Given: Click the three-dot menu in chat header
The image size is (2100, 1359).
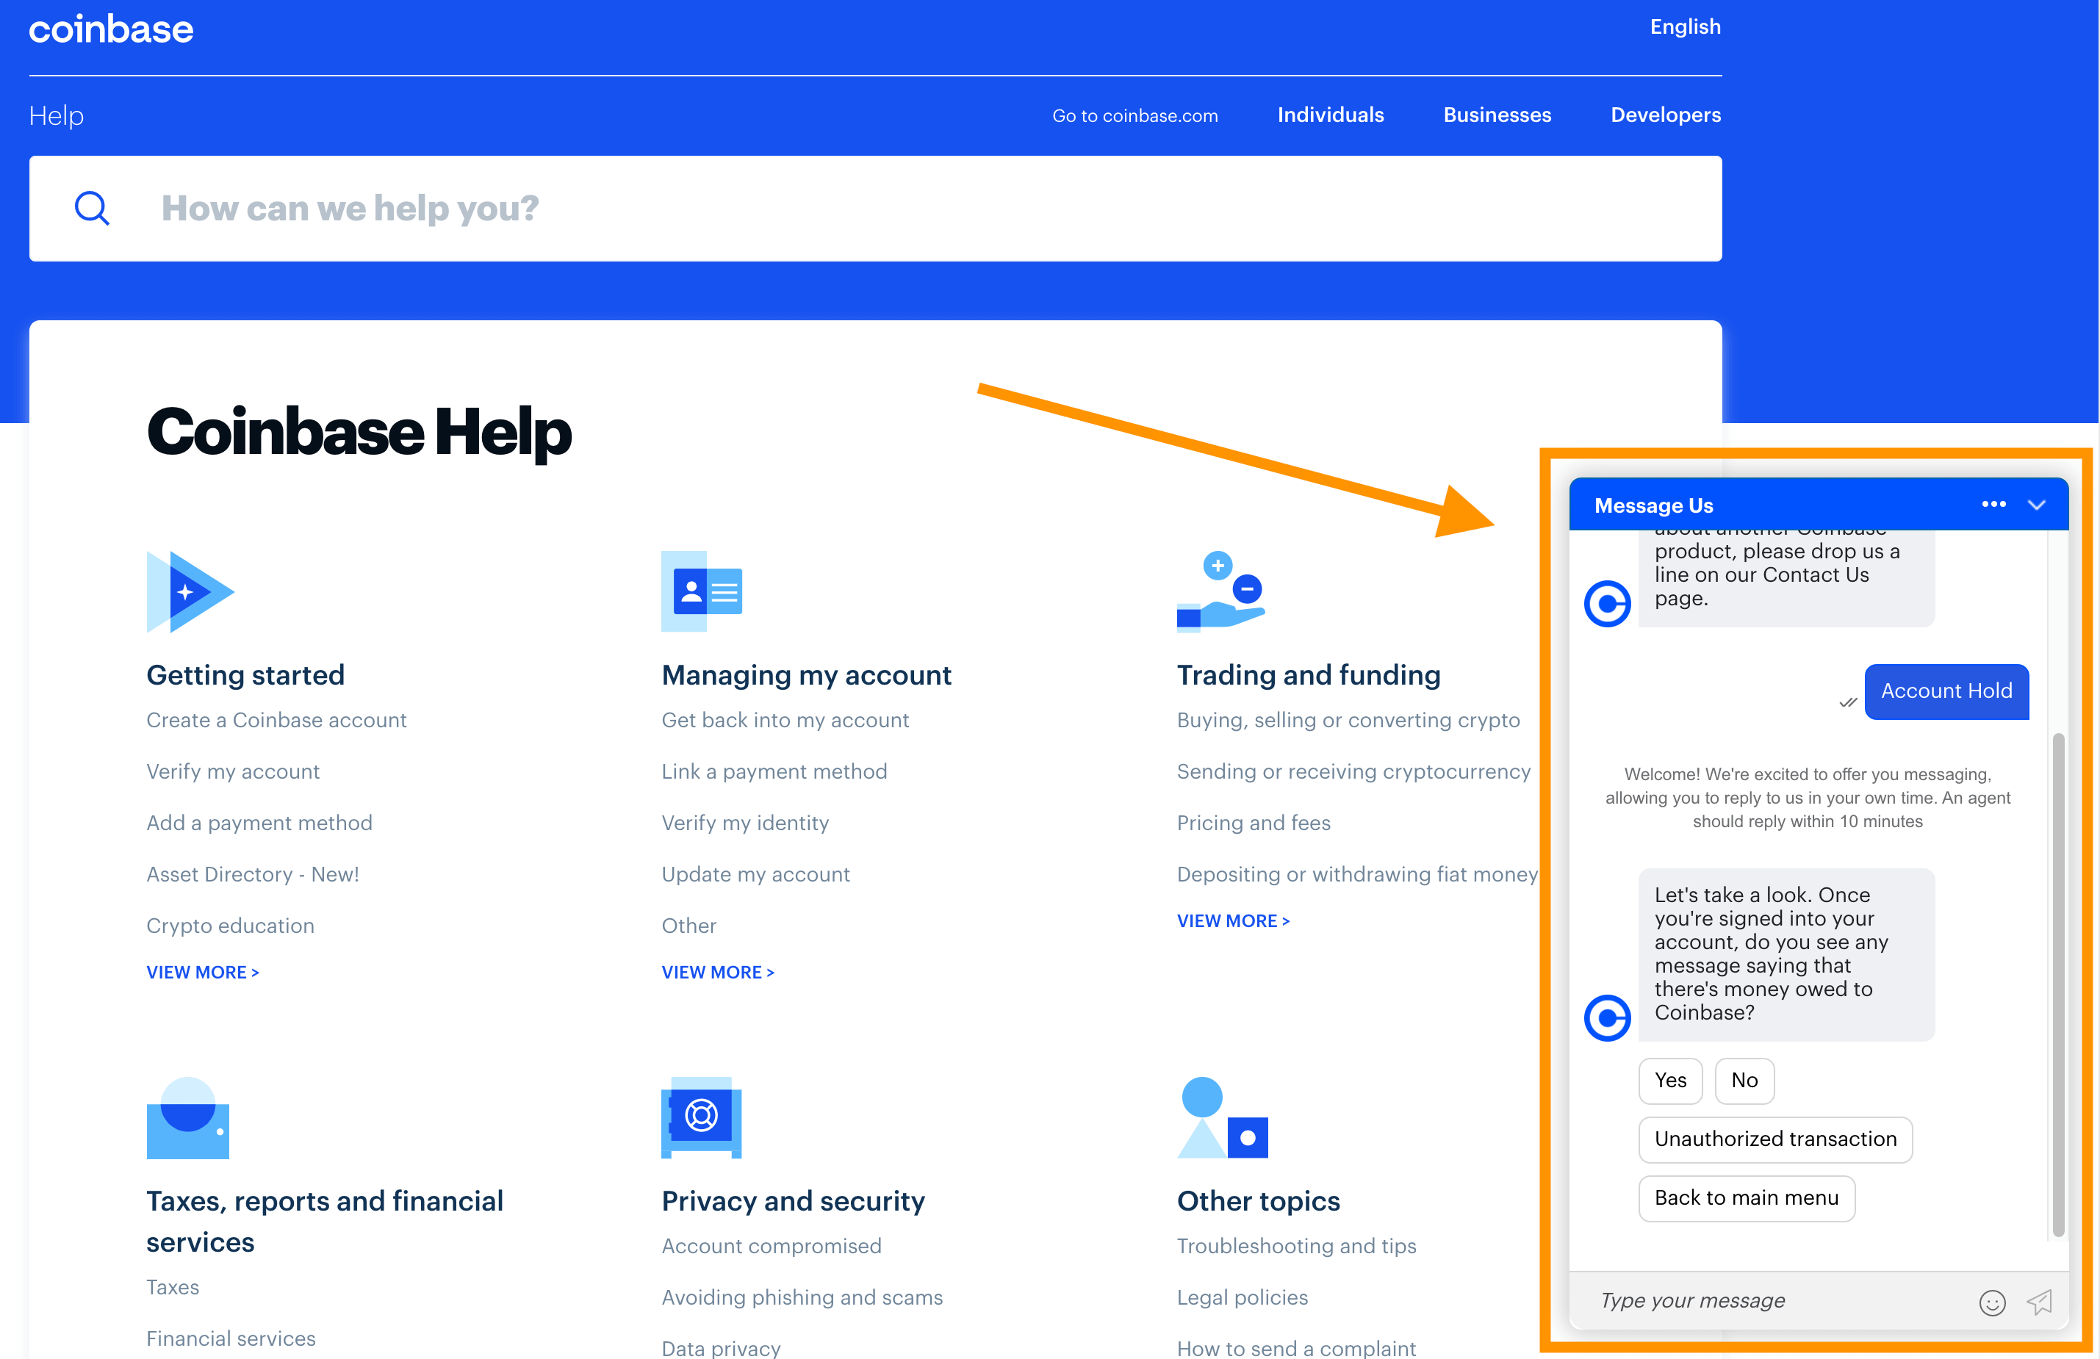Looking at the screenshot, I should point(1993,505).
